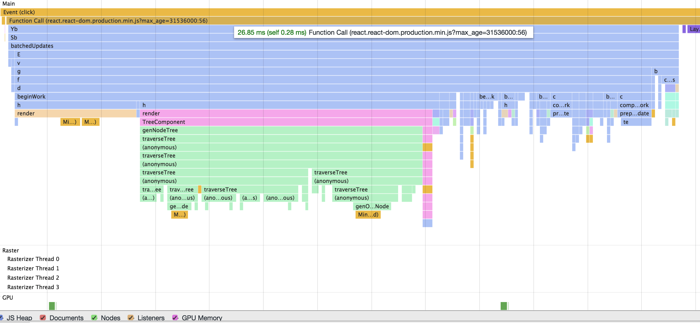The width and height of the screenshot is (700, 323).
Task: Select the g function bar
Action: click(x=333, y=71)
